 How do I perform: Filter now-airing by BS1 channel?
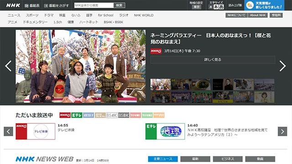89,115
